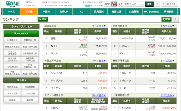
Task: Open 特別買気配 list
Action: pyautogui.click(x=12, y=87)
